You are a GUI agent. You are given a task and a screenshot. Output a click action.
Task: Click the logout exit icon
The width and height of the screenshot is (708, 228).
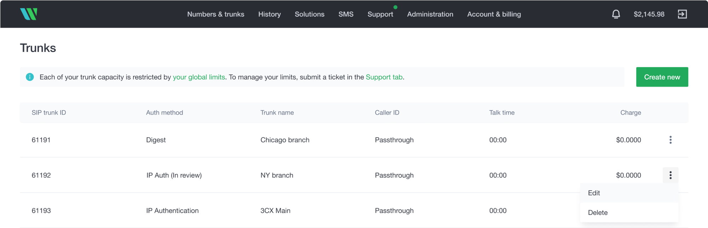[x=682, y=14]
